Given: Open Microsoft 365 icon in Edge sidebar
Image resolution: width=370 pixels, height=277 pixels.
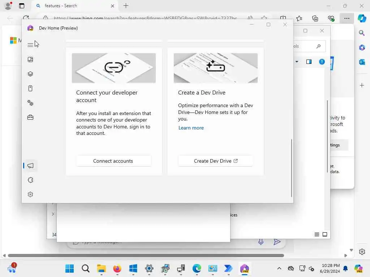Looking at the screenshot, I should [x=362, y=48].
